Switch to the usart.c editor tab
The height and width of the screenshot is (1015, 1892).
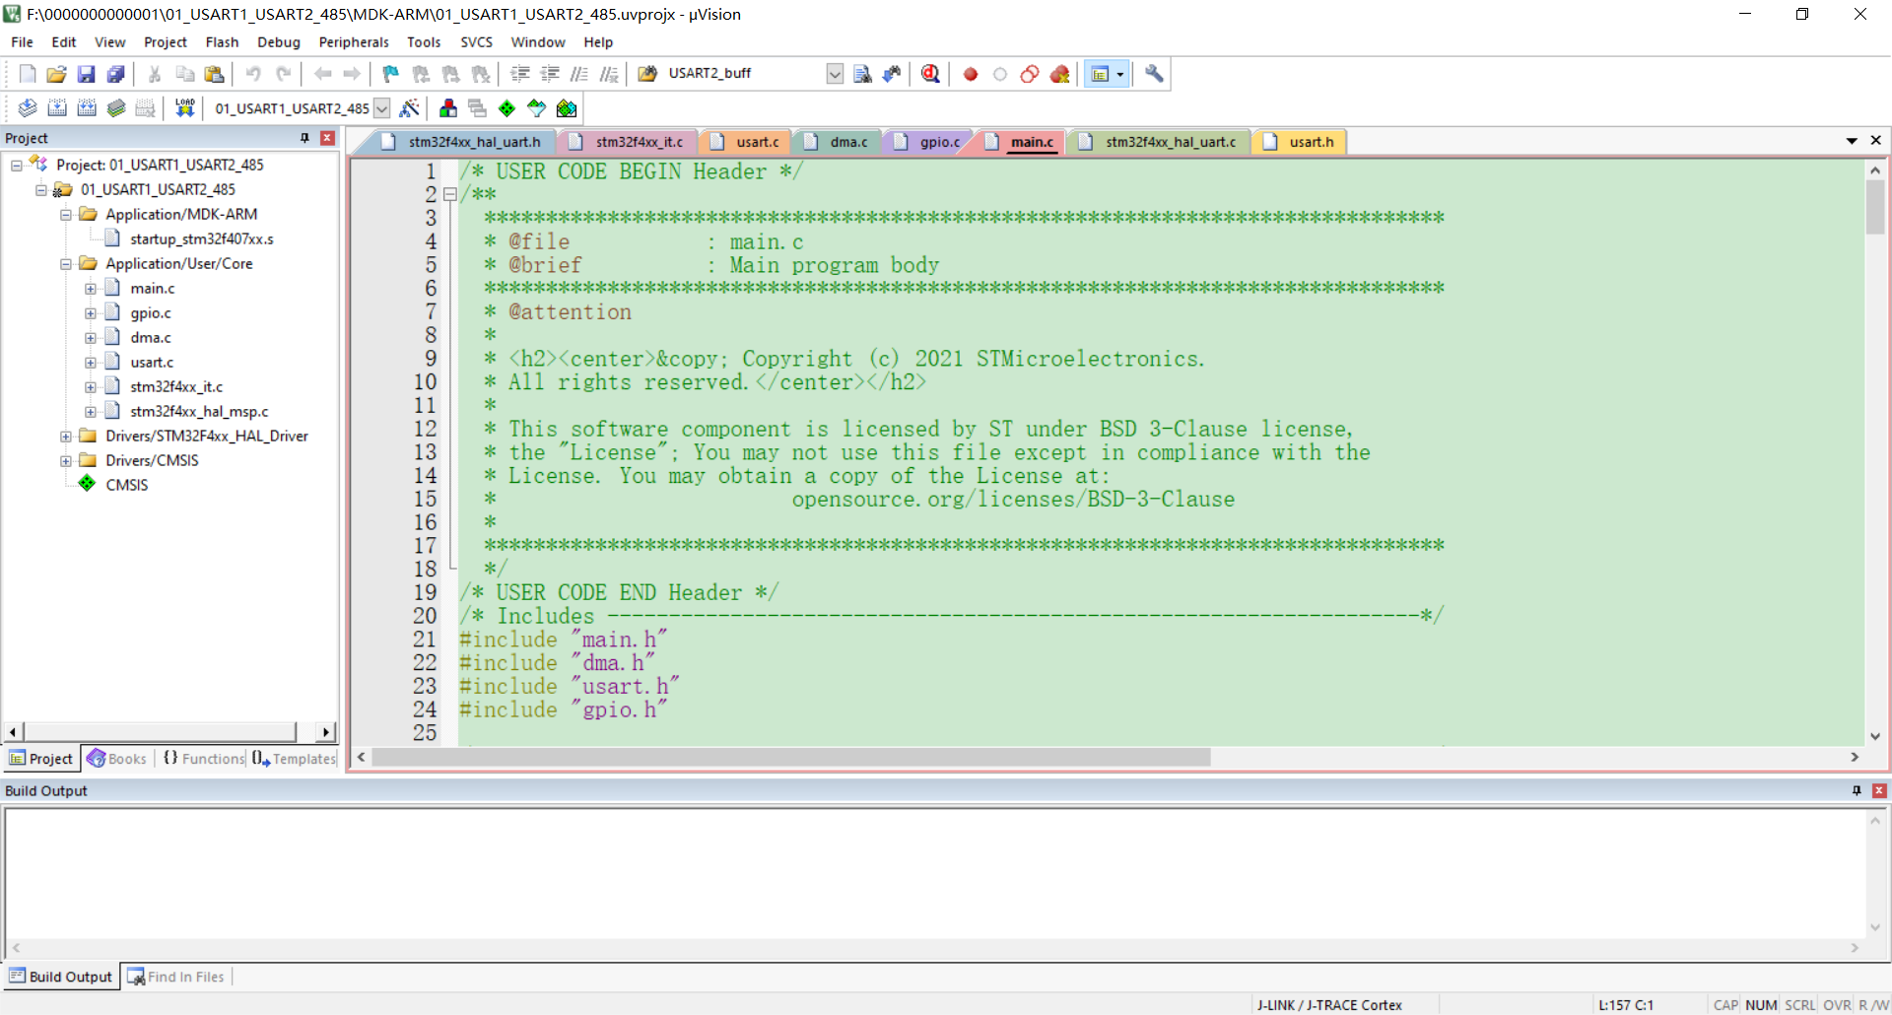[x=746, y=142]
